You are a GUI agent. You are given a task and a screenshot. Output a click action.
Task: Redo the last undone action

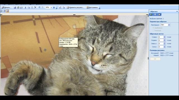point(43,7)
